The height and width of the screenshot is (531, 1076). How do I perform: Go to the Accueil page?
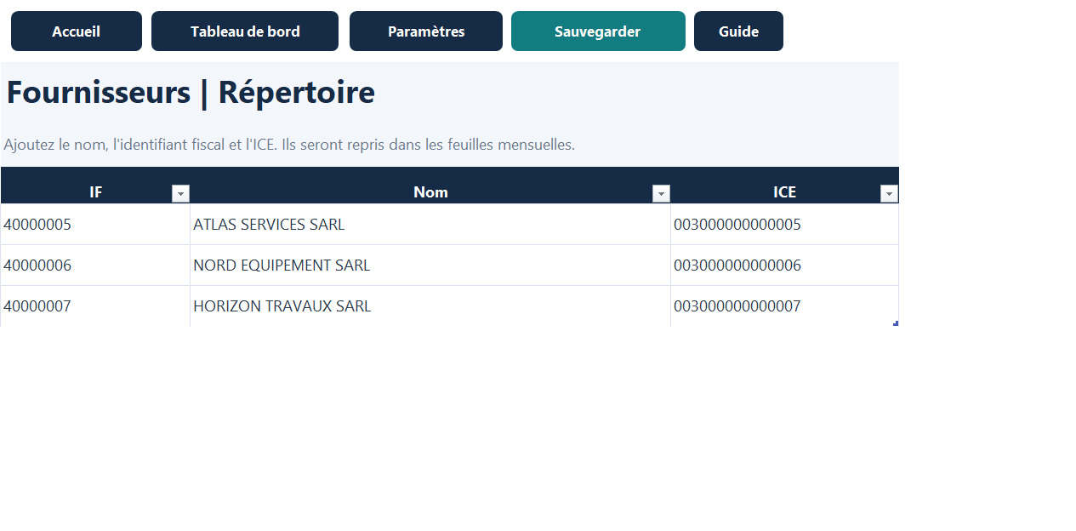(77, 31)
